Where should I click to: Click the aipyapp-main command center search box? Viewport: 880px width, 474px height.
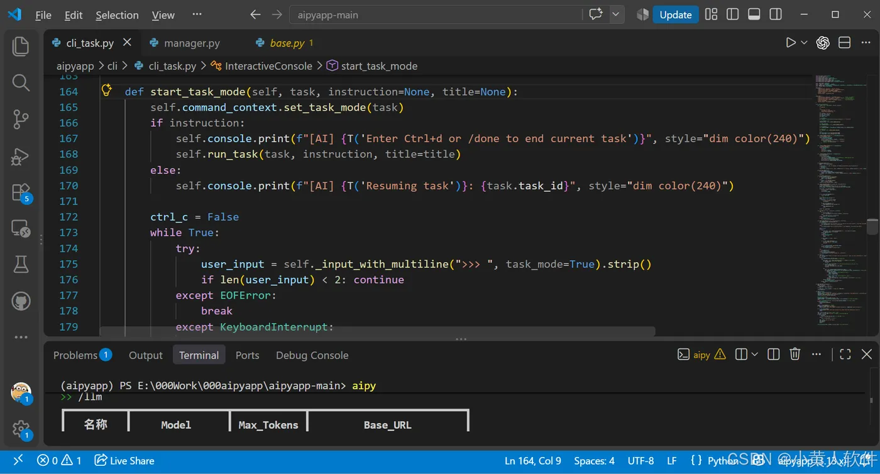(x=436, y=14)
